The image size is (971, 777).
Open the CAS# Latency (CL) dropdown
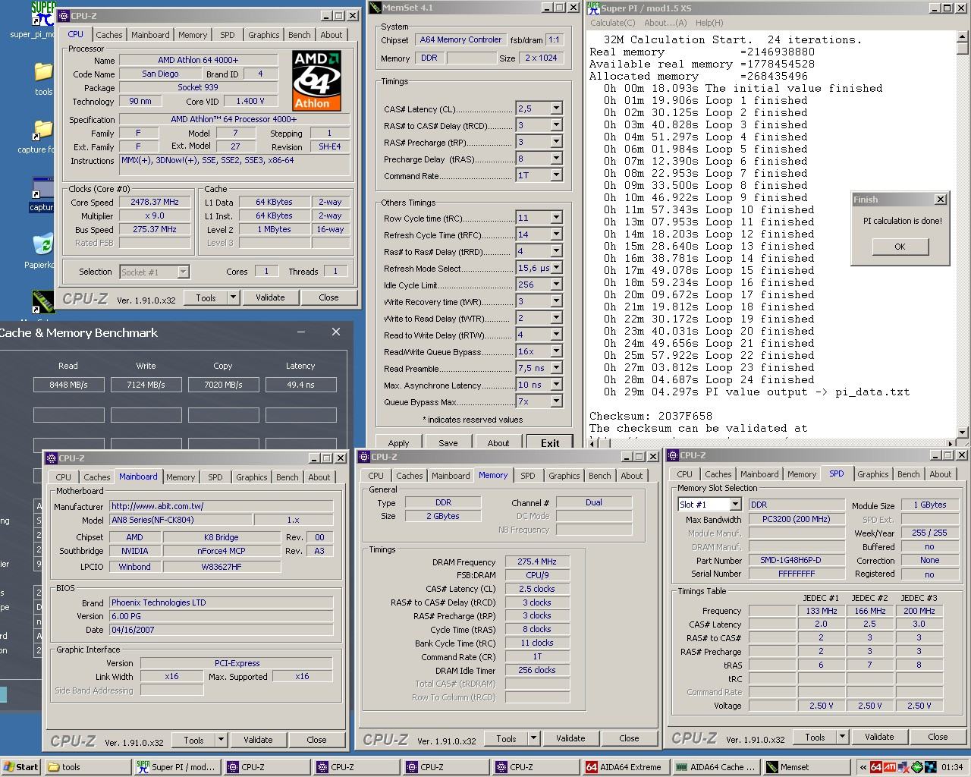(556, 109)
